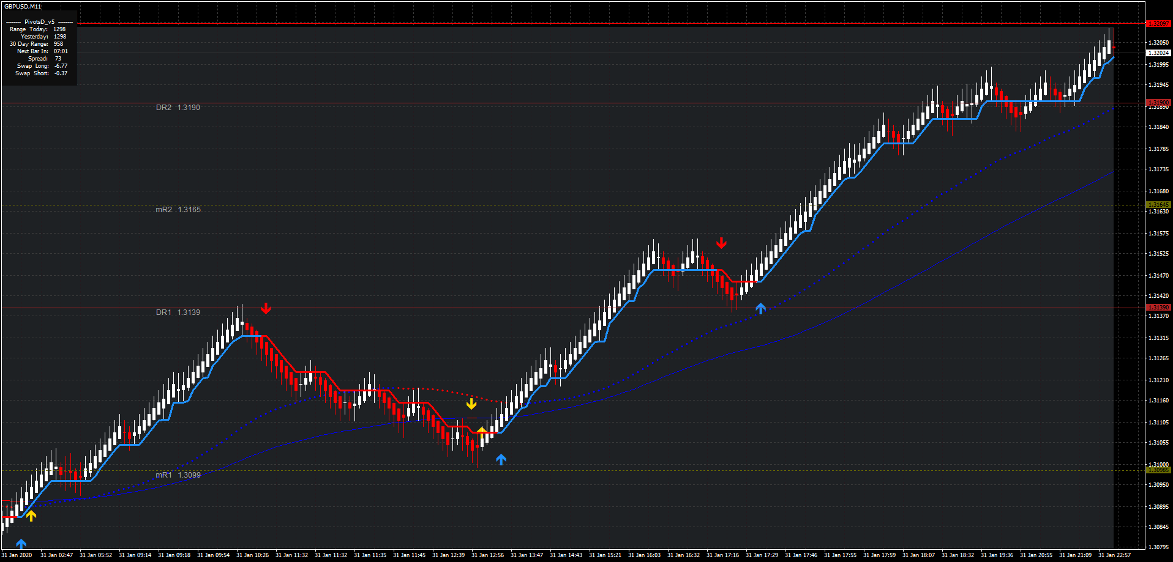Screen dimensions: 1173x562
Task: Click the current price tag 1.32024
Action: (1158, 53)
